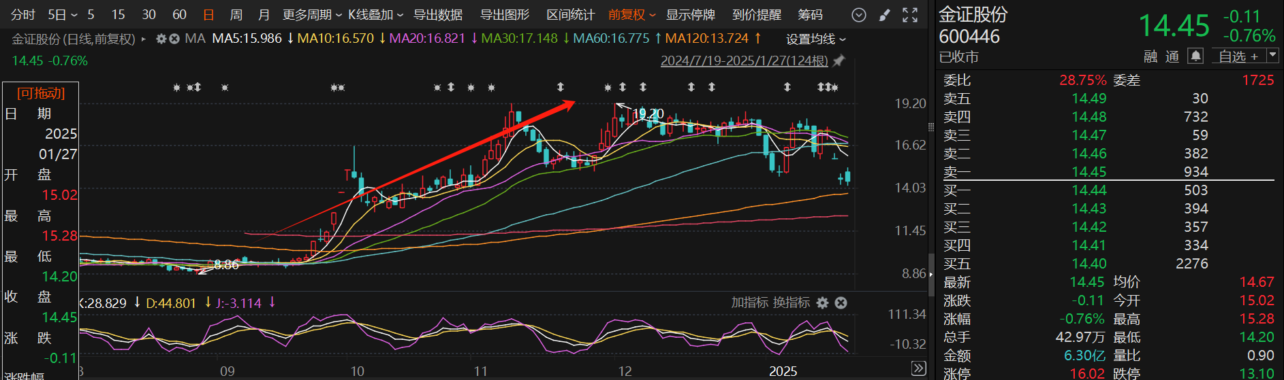Click the double-arrow button at chart bottom right

[x=919, y=368]
